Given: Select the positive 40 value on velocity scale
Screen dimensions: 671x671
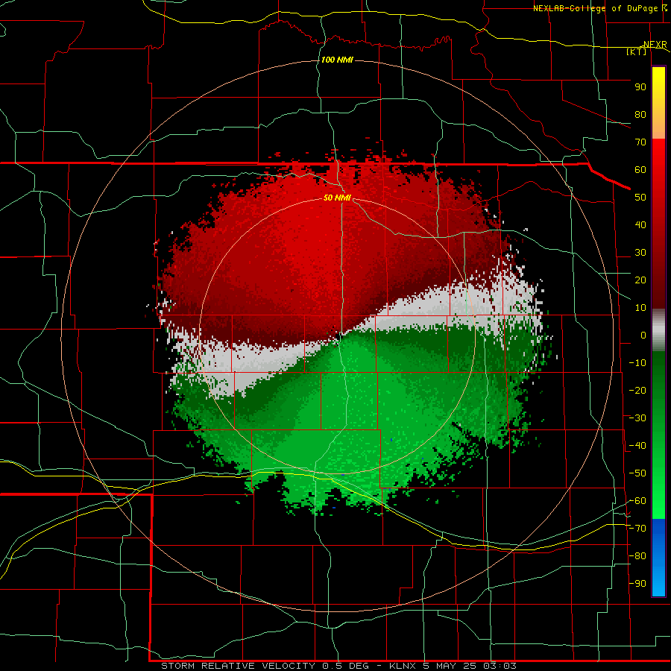Looking at the screenshot, I should 640,224.
